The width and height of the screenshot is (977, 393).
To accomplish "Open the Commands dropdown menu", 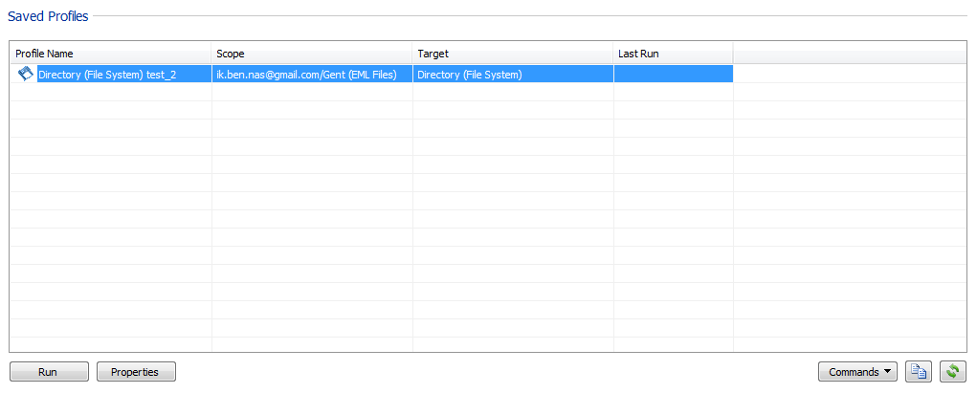I will point(857,372).
